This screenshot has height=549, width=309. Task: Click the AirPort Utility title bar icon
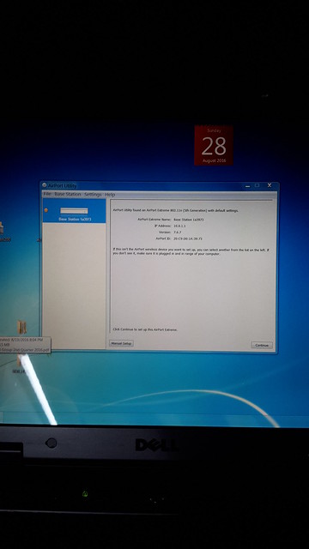44,185
